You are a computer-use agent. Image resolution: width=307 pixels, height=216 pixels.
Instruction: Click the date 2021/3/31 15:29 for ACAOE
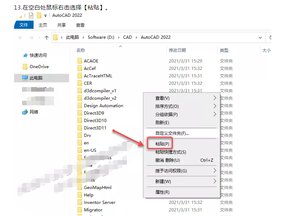click(x=185, y=61)
